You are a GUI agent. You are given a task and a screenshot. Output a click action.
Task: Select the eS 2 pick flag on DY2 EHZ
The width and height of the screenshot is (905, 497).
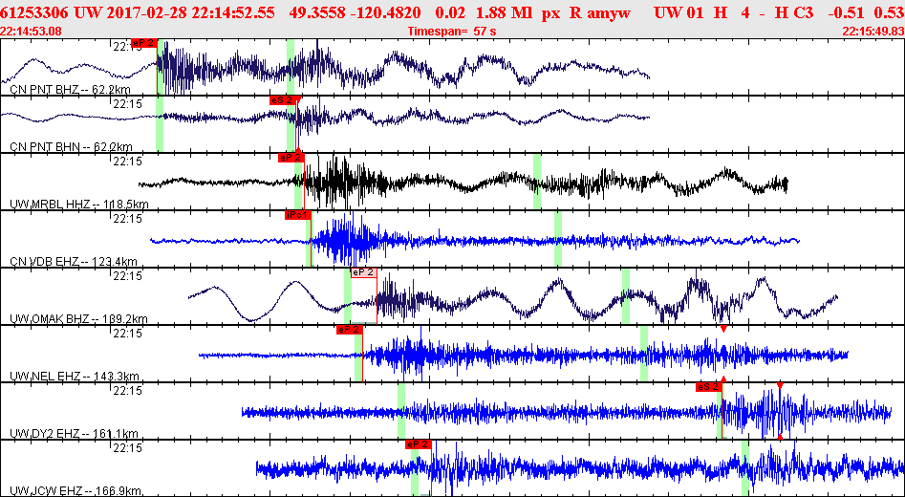709,387
